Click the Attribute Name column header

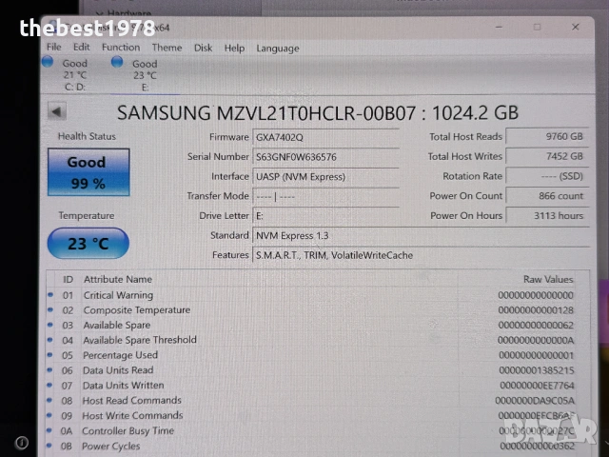[x=118, y=279]
